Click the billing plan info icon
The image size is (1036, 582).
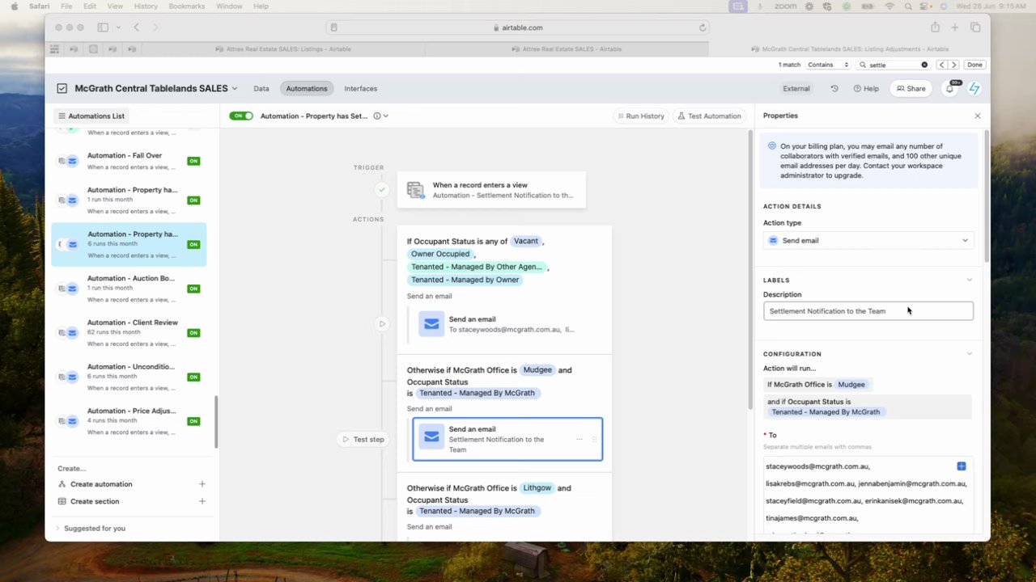(x=772, y=146)
